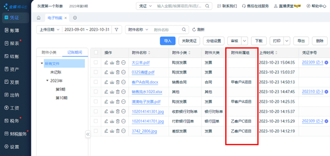Screen dimensions: 330x156
Task: Click the 分组设置 button
Action: pos(214,41)
